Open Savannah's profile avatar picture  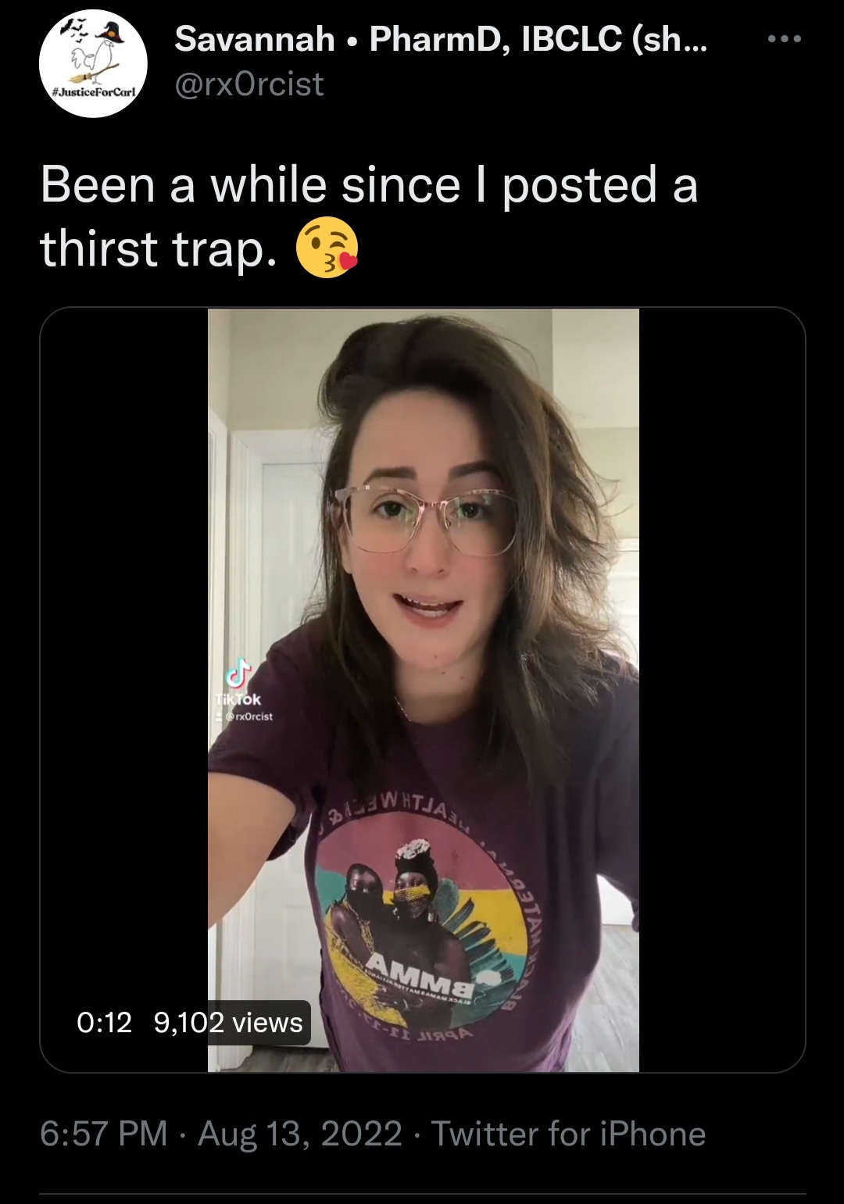[x=94, y=63]
